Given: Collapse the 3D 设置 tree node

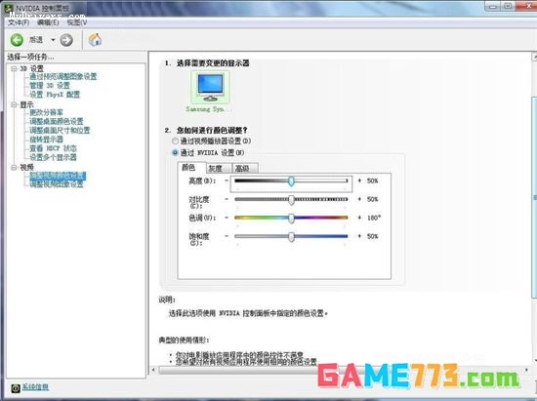Looking at the screenshot, I should click(14, 68).
